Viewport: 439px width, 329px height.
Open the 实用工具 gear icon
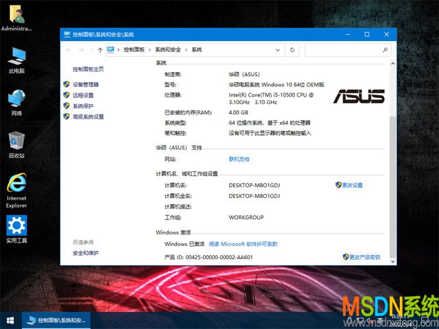16,229
